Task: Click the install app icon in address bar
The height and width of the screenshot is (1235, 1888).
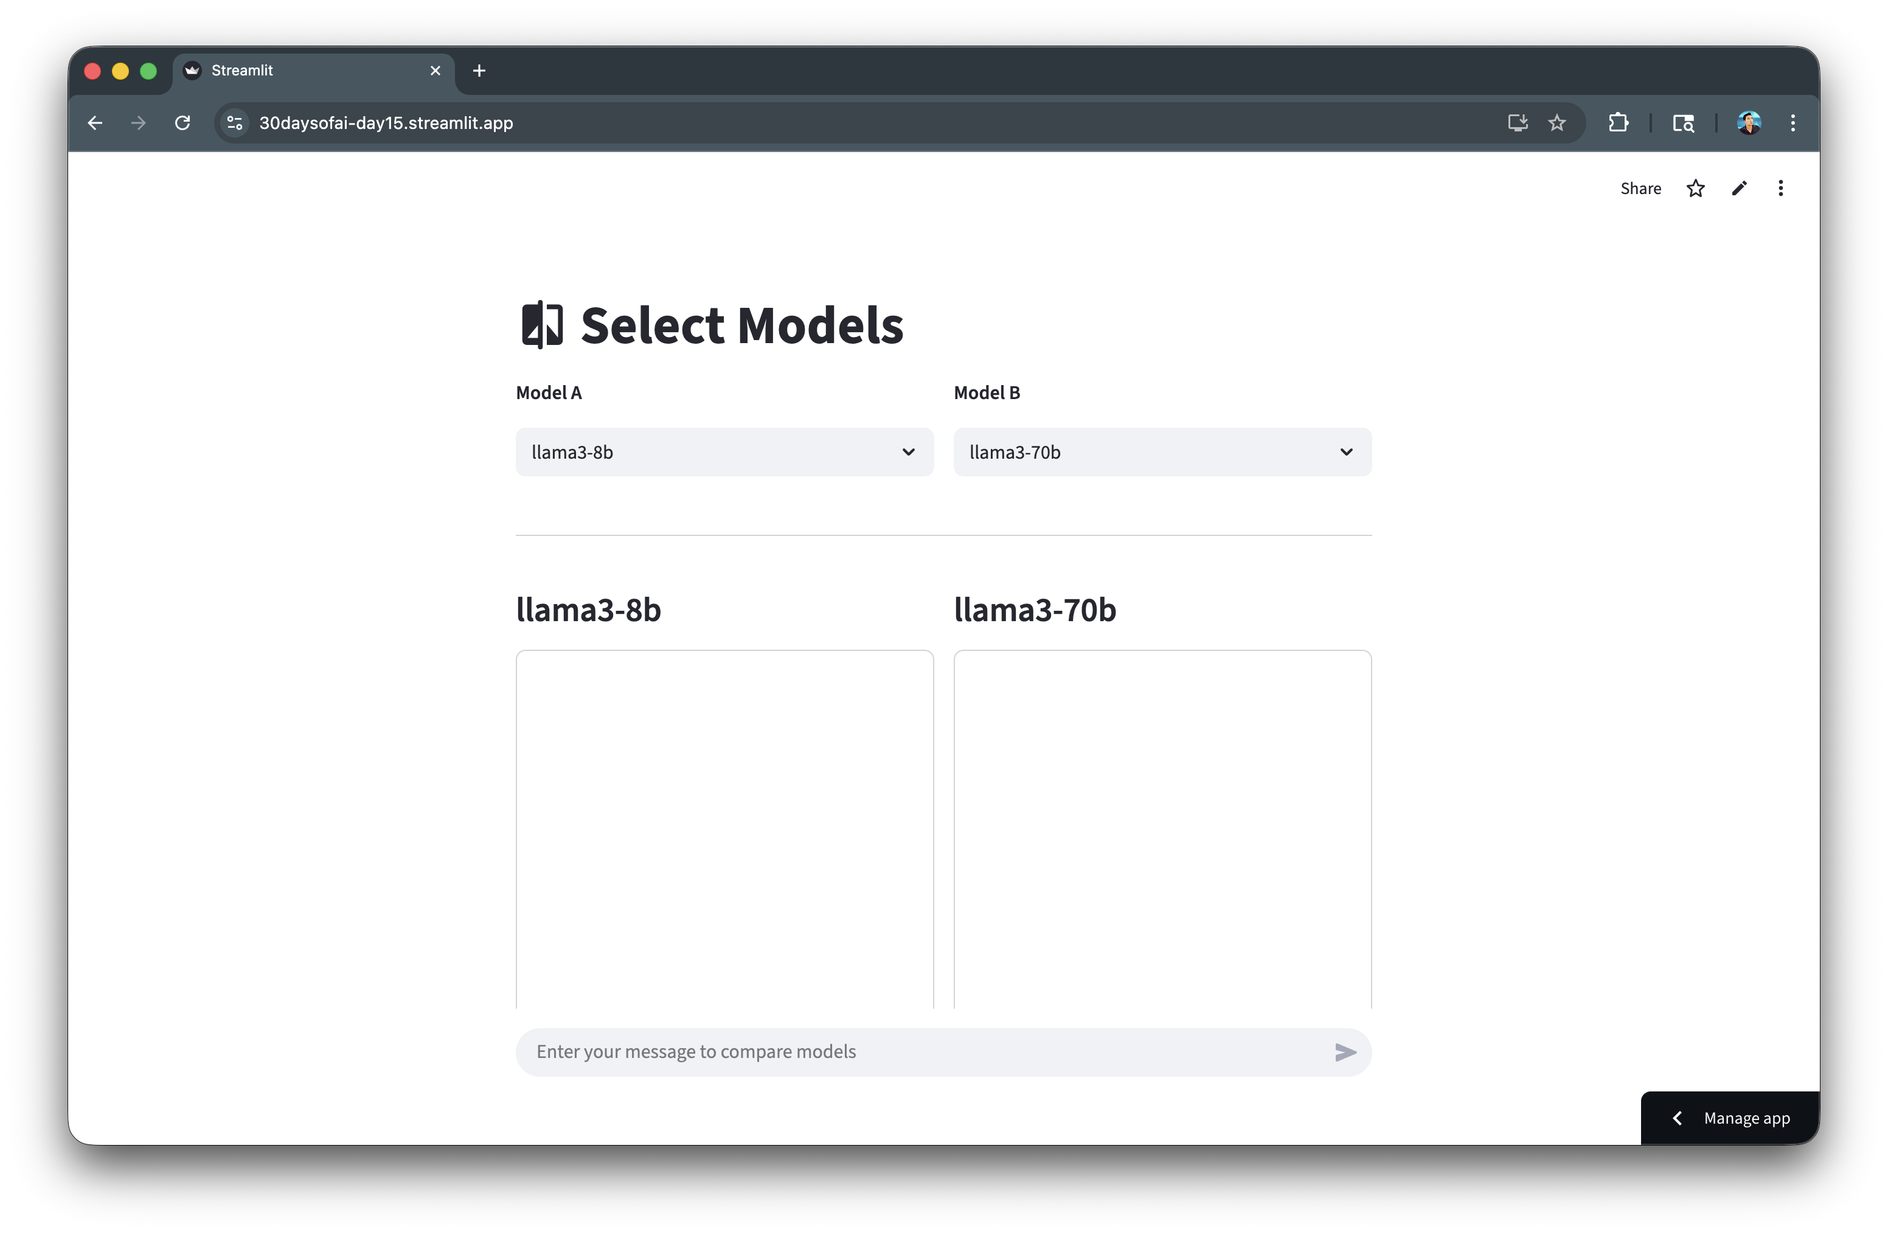Action: click(1518, 123)
